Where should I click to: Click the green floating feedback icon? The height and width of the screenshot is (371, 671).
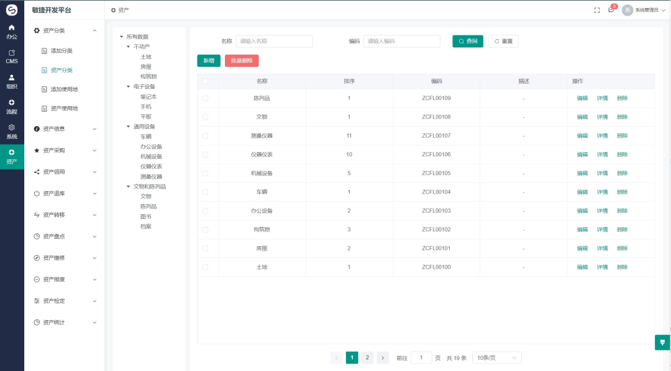tap(662, 342)
